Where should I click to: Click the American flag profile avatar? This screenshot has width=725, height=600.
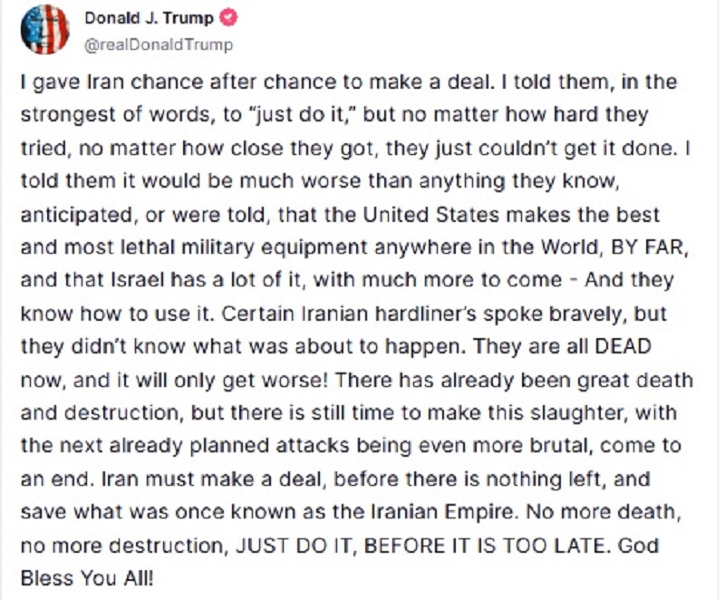click(43, 30)
